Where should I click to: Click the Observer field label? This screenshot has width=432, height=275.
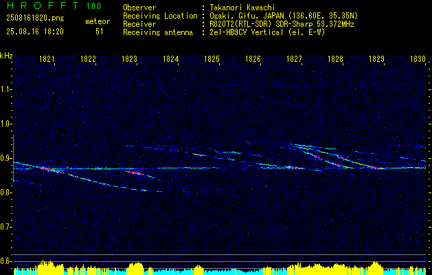(x=139, y=8)
